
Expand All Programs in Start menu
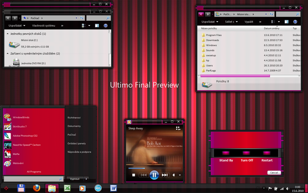pos(34,171)
